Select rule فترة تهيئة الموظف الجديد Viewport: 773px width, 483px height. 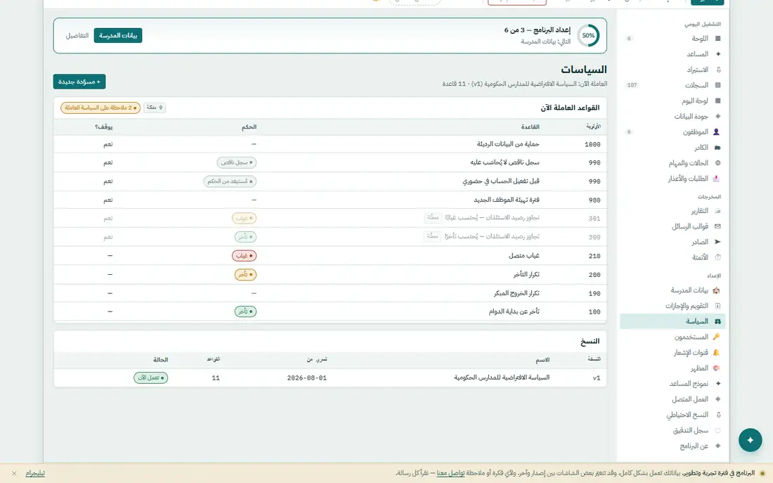(x=330, y=200)
